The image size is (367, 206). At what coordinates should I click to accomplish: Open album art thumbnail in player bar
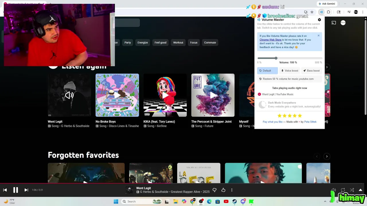click(x=130, y=190)
